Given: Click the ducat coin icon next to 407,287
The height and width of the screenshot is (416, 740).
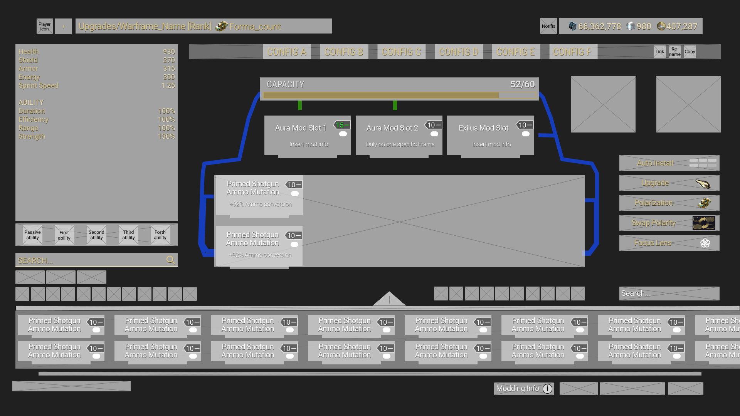Looking at the screenshot, I should pos(661,26).
